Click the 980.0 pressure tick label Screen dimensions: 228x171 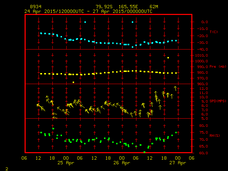tap(203, 72)
